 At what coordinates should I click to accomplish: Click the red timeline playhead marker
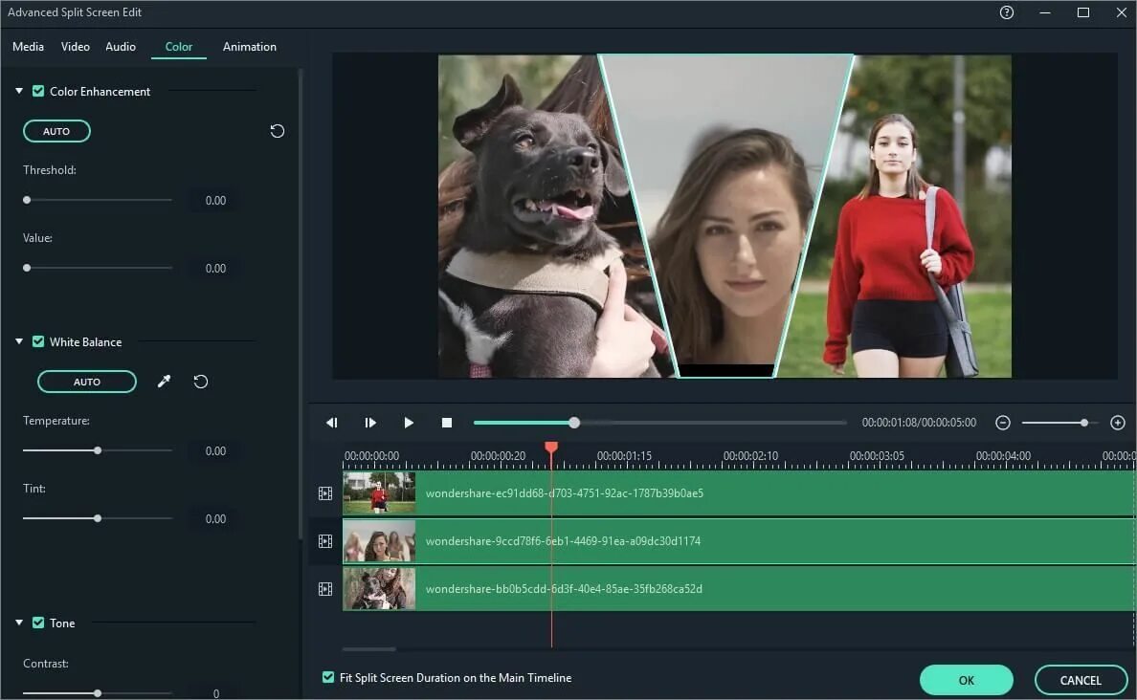(x=551, y=448)
